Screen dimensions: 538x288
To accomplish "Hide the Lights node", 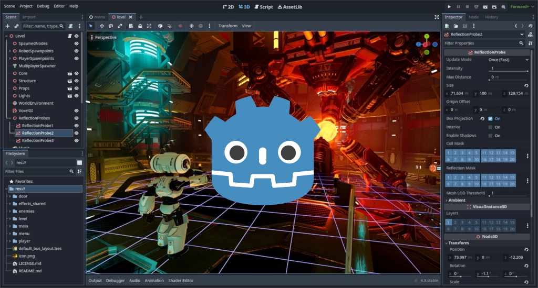I will pos(77,96).
